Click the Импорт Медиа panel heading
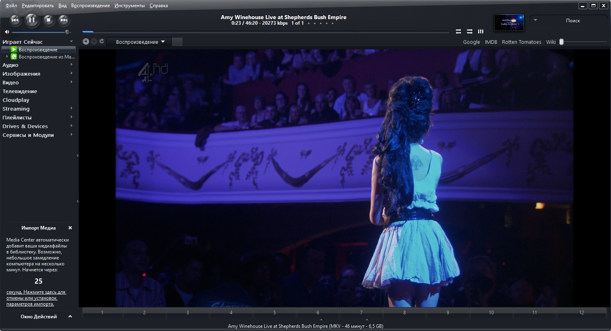Viewport: 611px width, 331px height. click(39, 228)
